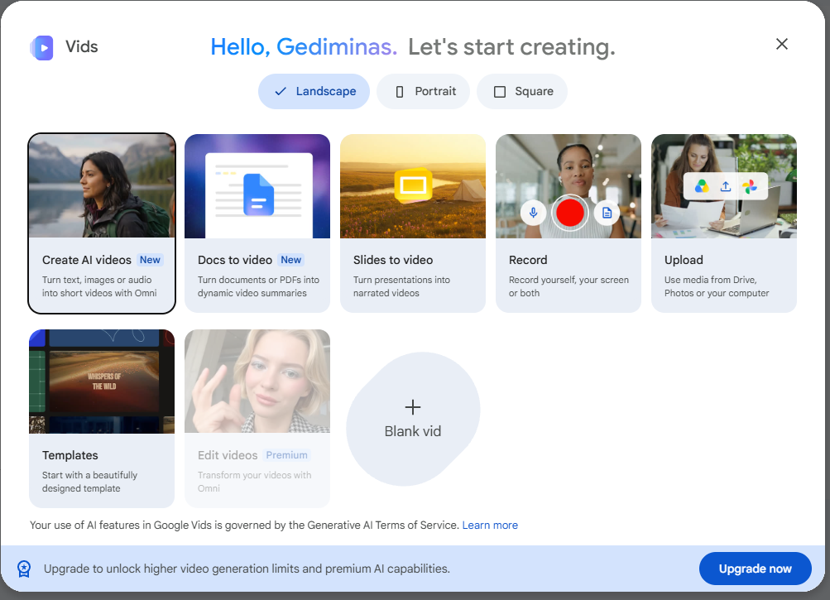Close the Vids start dialog
Viewport: 830px width, 600px height.
(782, 44)
